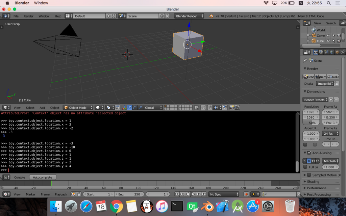Toggle the Full Sample checkbox
The height and width of the screenshot is (216, 346).
(x=305, y=167)
